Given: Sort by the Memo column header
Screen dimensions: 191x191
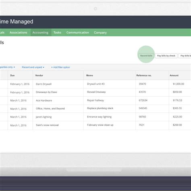Looking at the screenshot, I should click(x=89, y=75).
